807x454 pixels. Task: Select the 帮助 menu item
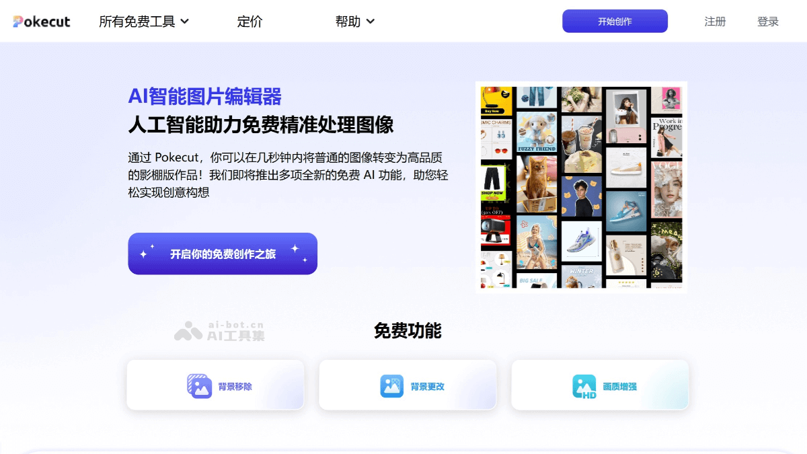tap(348, 21)
